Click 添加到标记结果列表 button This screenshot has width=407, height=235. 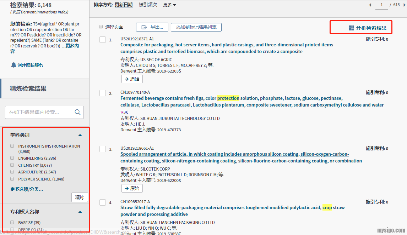coord(196,27)
